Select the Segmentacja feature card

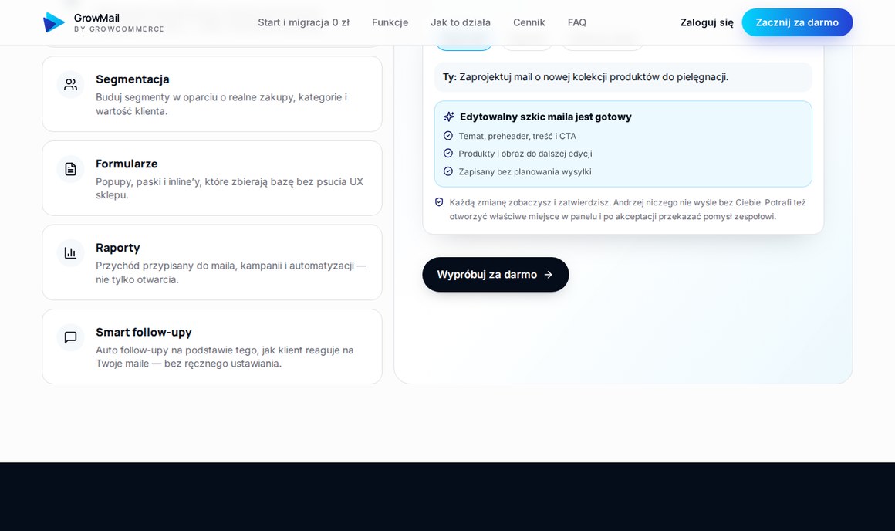click(212, 94)
